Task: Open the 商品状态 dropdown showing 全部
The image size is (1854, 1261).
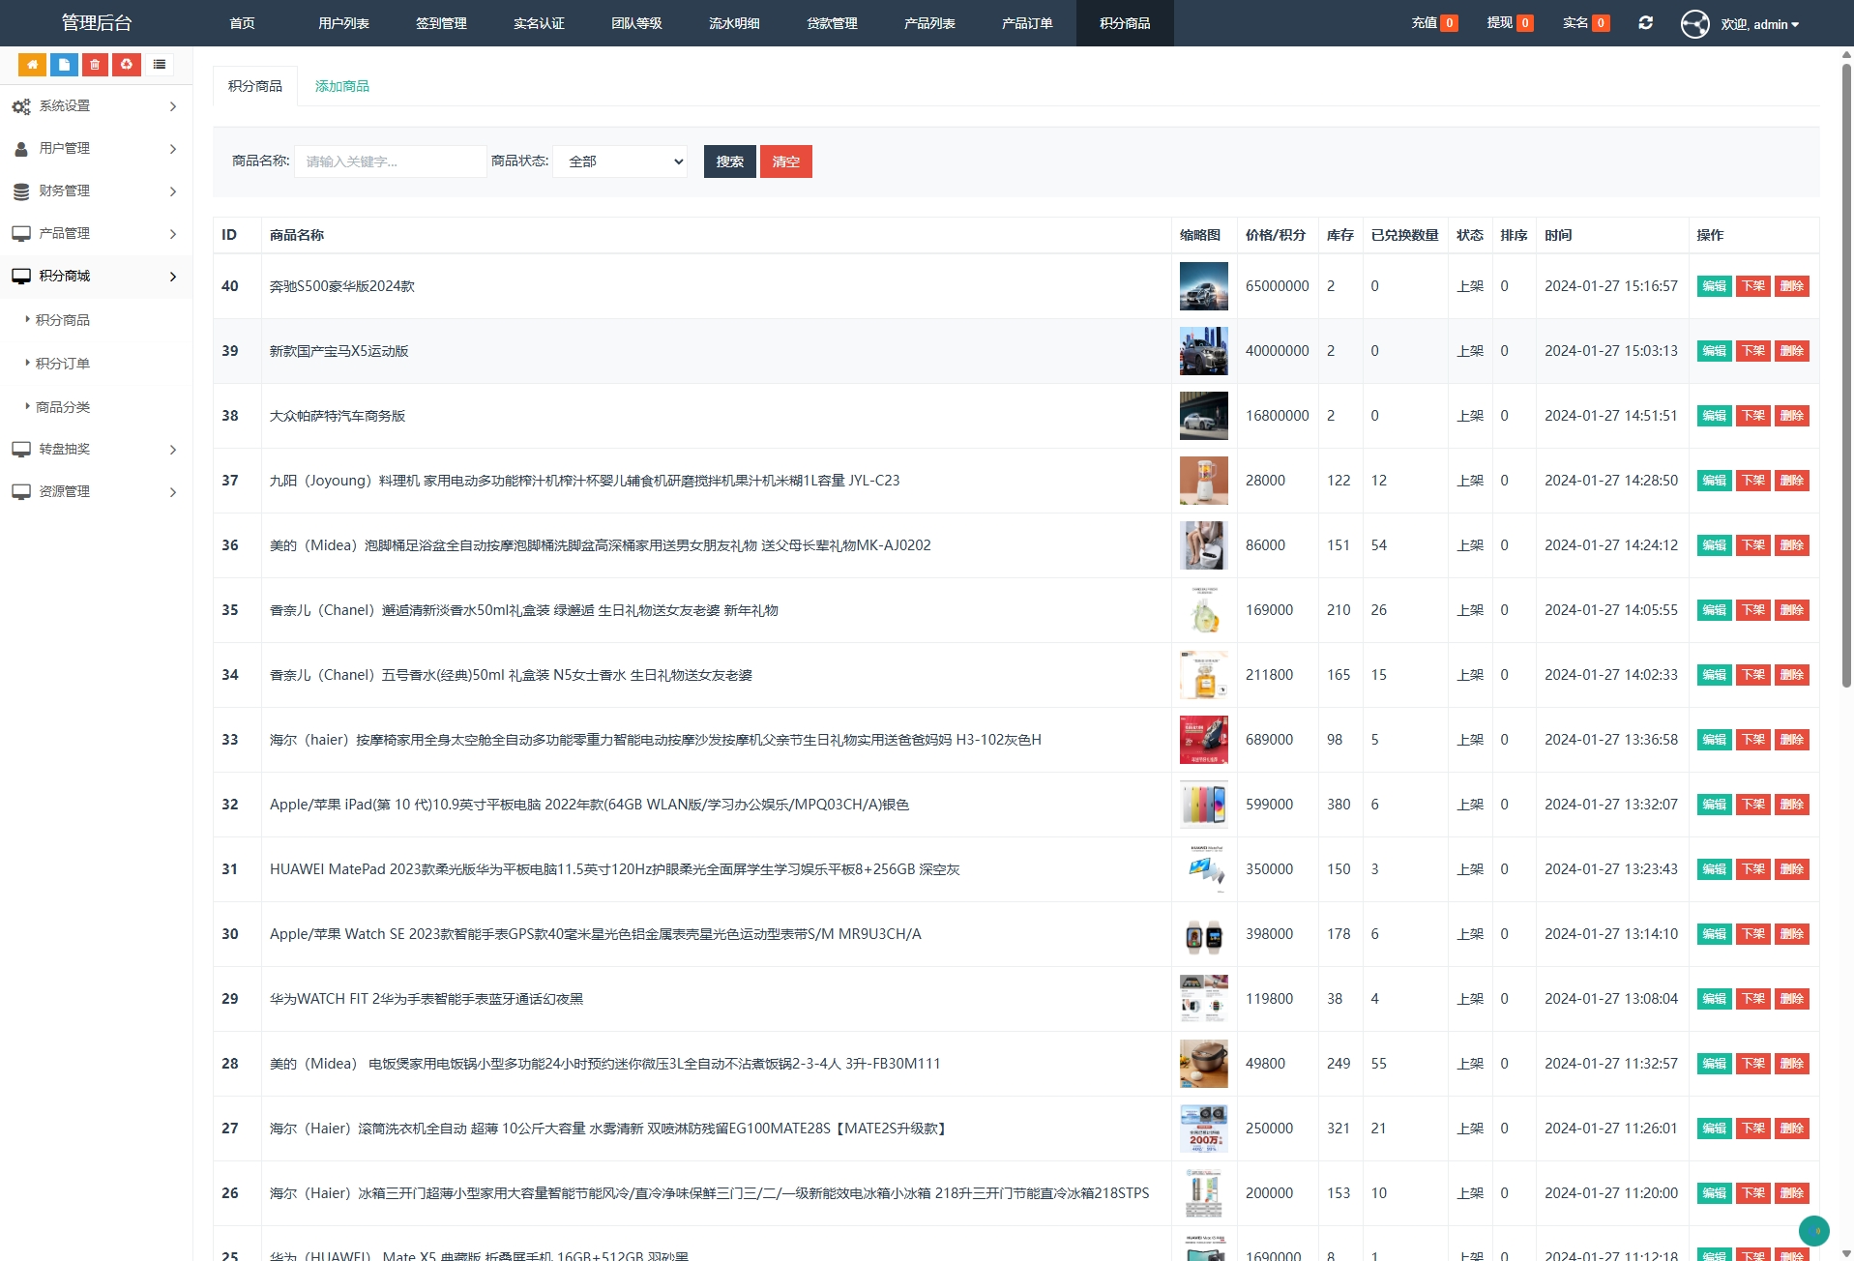Action: pos(620,161)
